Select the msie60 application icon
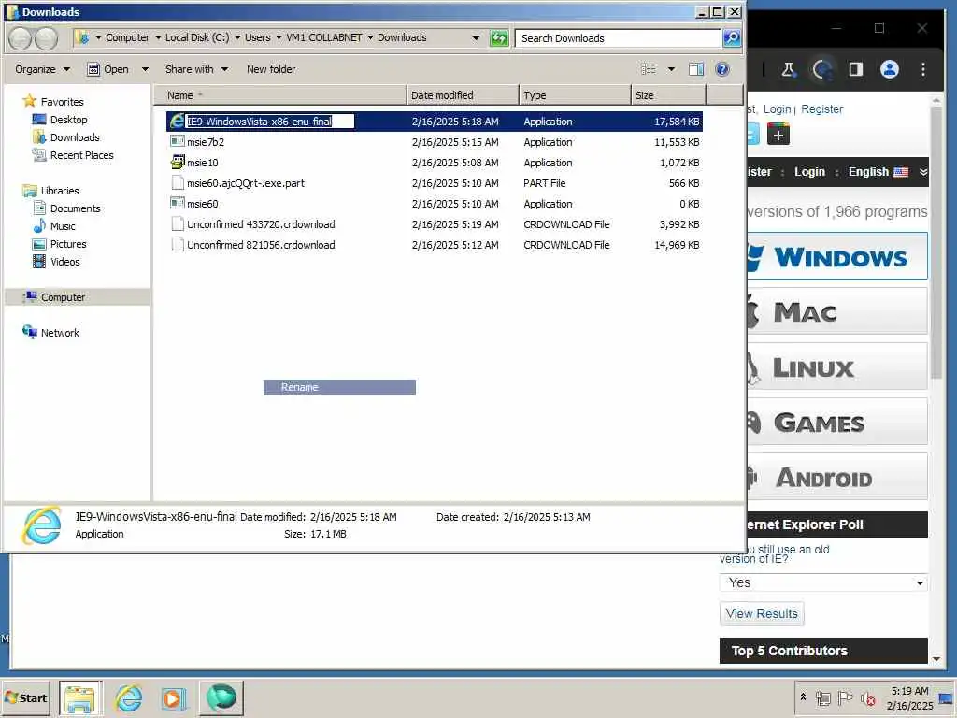 coord(177,203)
